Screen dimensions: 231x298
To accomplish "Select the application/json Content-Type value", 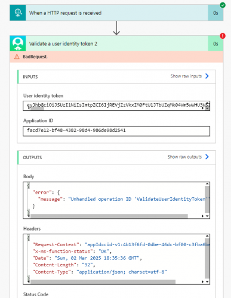I will coord(122,272).
